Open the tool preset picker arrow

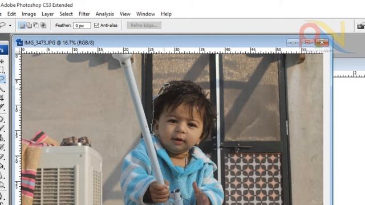point(10,25)
